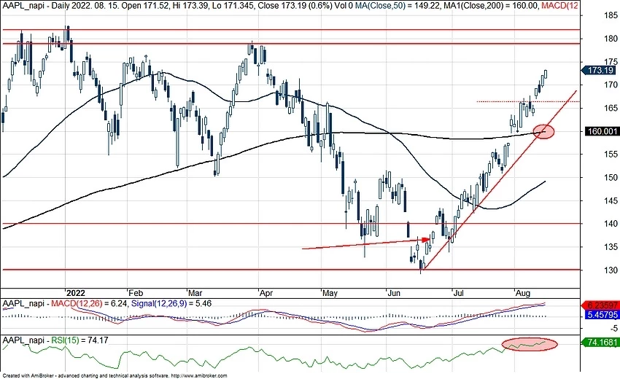The height and width of the screenshot is (379, 620).
Task: Click the blue Signal value label 5.45795
Action: (602, 315)
